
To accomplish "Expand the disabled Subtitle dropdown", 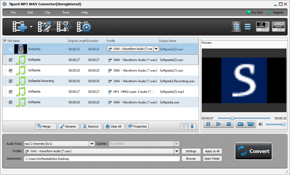I will 177,144.
